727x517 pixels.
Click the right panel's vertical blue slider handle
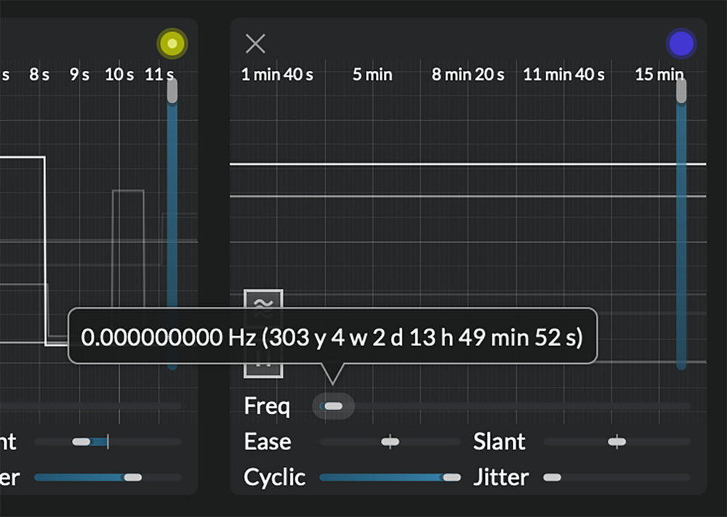click(x=680, y=91)
